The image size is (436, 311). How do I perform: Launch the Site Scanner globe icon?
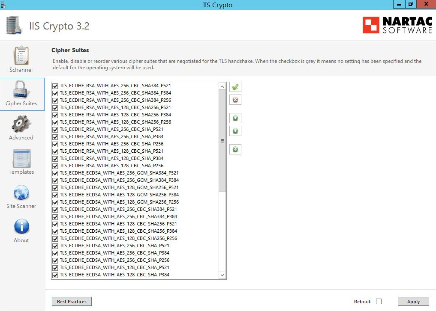[21, 193]
